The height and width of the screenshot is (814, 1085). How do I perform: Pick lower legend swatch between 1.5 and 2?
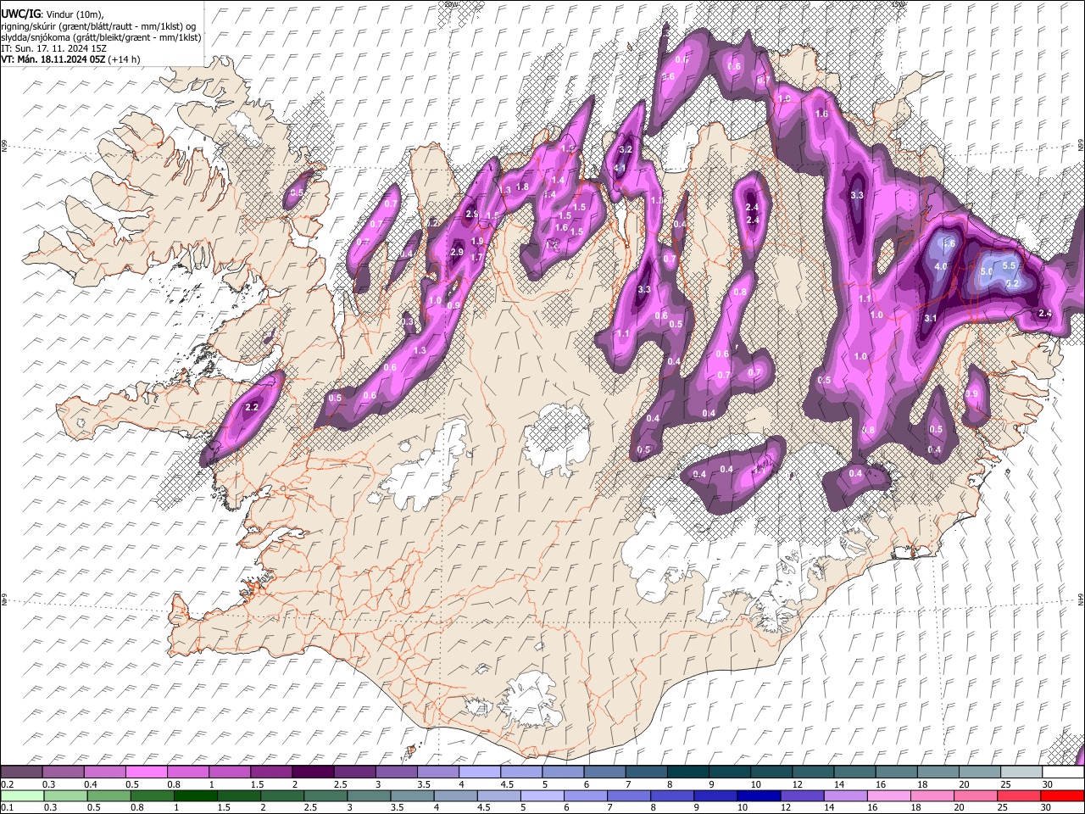click(x=238, y=795)
